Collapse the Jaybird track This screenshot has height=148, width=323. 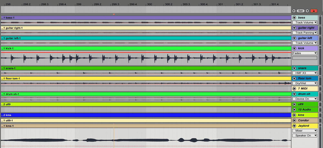tap(294, 126)
